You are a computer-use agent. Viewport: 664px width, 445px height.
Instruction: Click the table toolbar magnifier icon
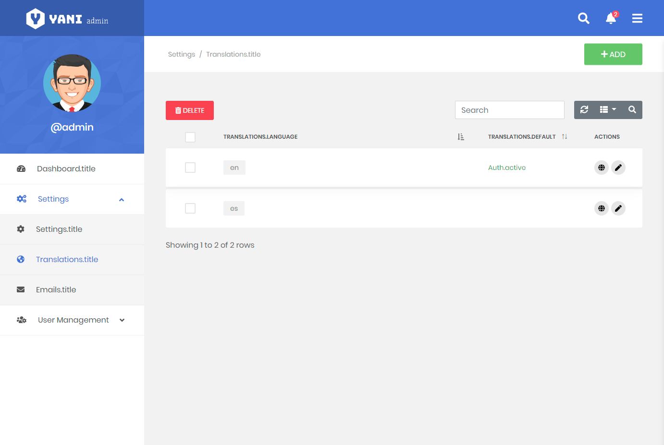pyautogui.click(x=632, y=110)
